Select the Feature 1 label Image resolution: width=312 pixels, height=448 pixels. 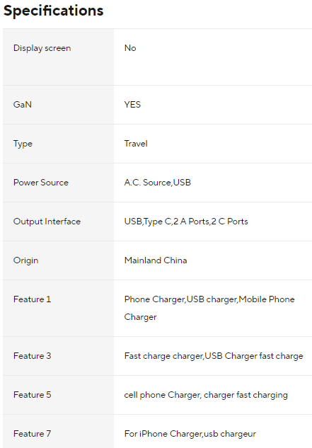[32, 299]
